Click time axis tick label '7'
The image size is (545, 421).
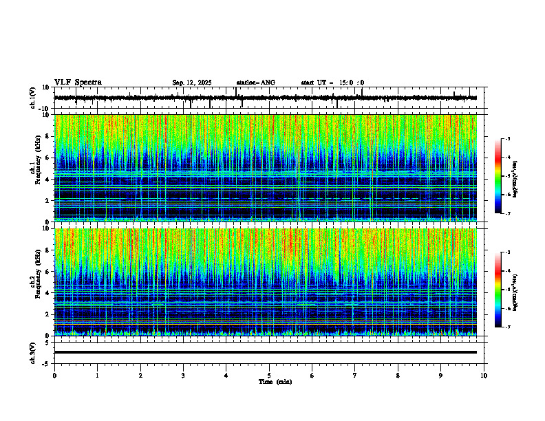click(x=355, y=376)
